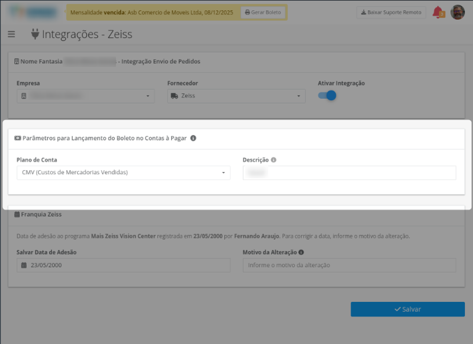Click Baixar Suporte Remoto button

point(391,12)
